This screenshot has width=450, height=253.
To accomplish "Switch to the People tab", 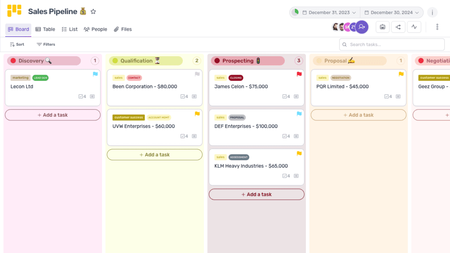I will 95,29.
